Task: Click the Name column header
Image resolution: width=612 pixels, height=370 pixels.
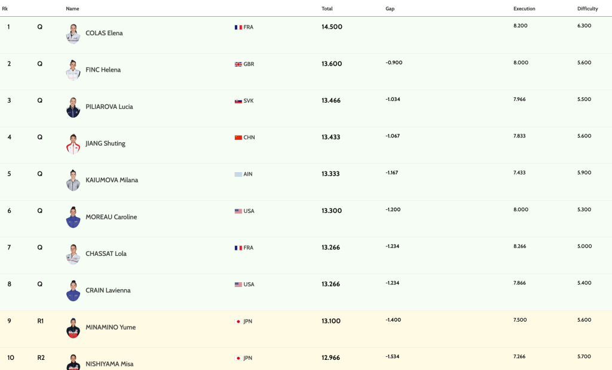Action: (72, 9)
